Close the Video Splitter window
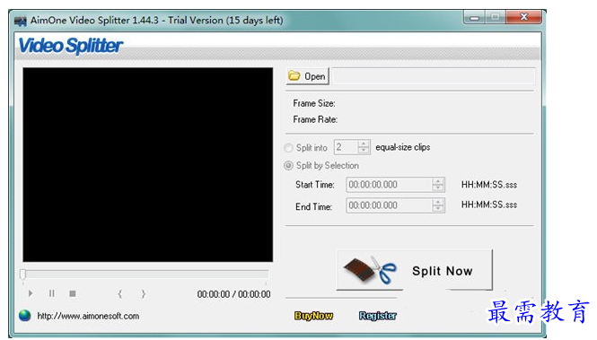The width and height of the screenshot is (597, 340). (x=524, y=17)
